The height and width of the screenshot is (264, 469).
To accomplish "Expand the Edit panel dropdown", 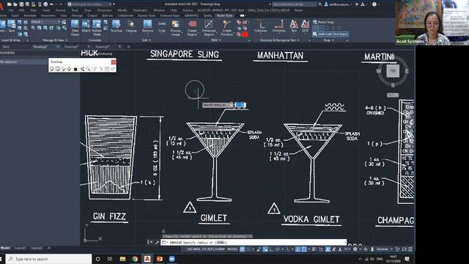I will [146, 40].
